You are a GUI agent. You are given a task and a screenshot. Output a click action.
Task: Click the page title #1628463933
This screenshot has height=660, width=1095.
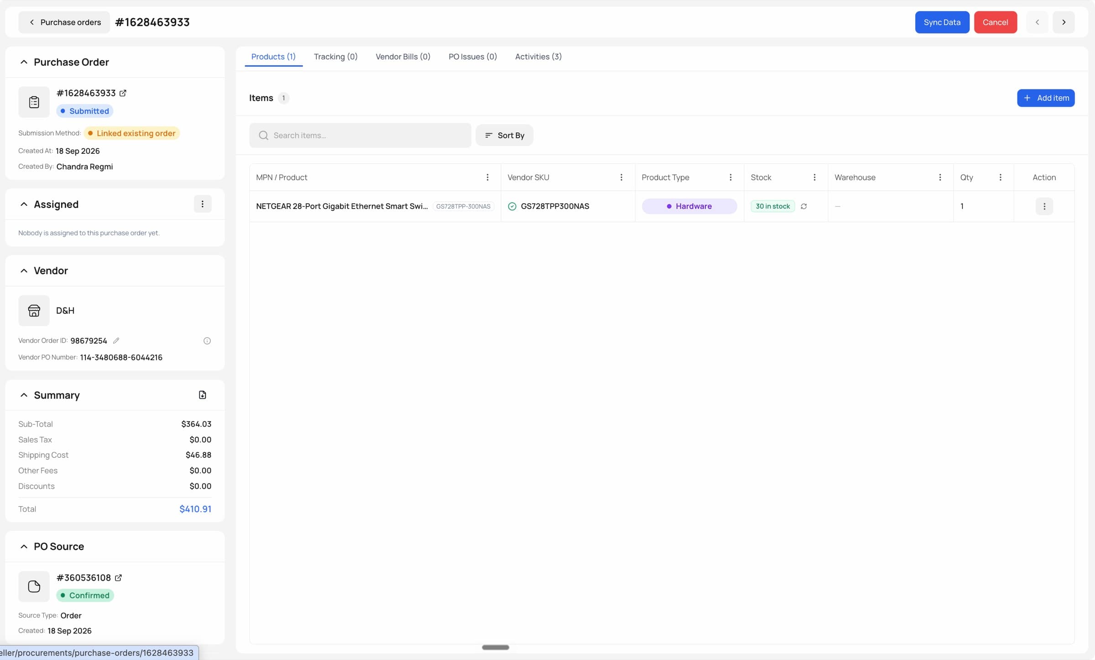(152, 22)
